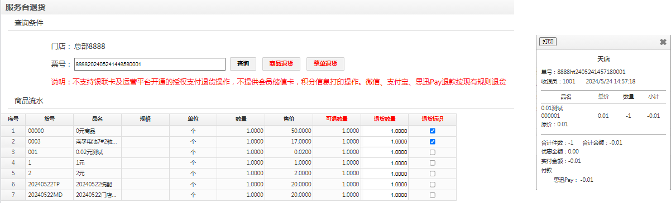
Task: Click the 商品流水 section heading
Action: (29, 101)
